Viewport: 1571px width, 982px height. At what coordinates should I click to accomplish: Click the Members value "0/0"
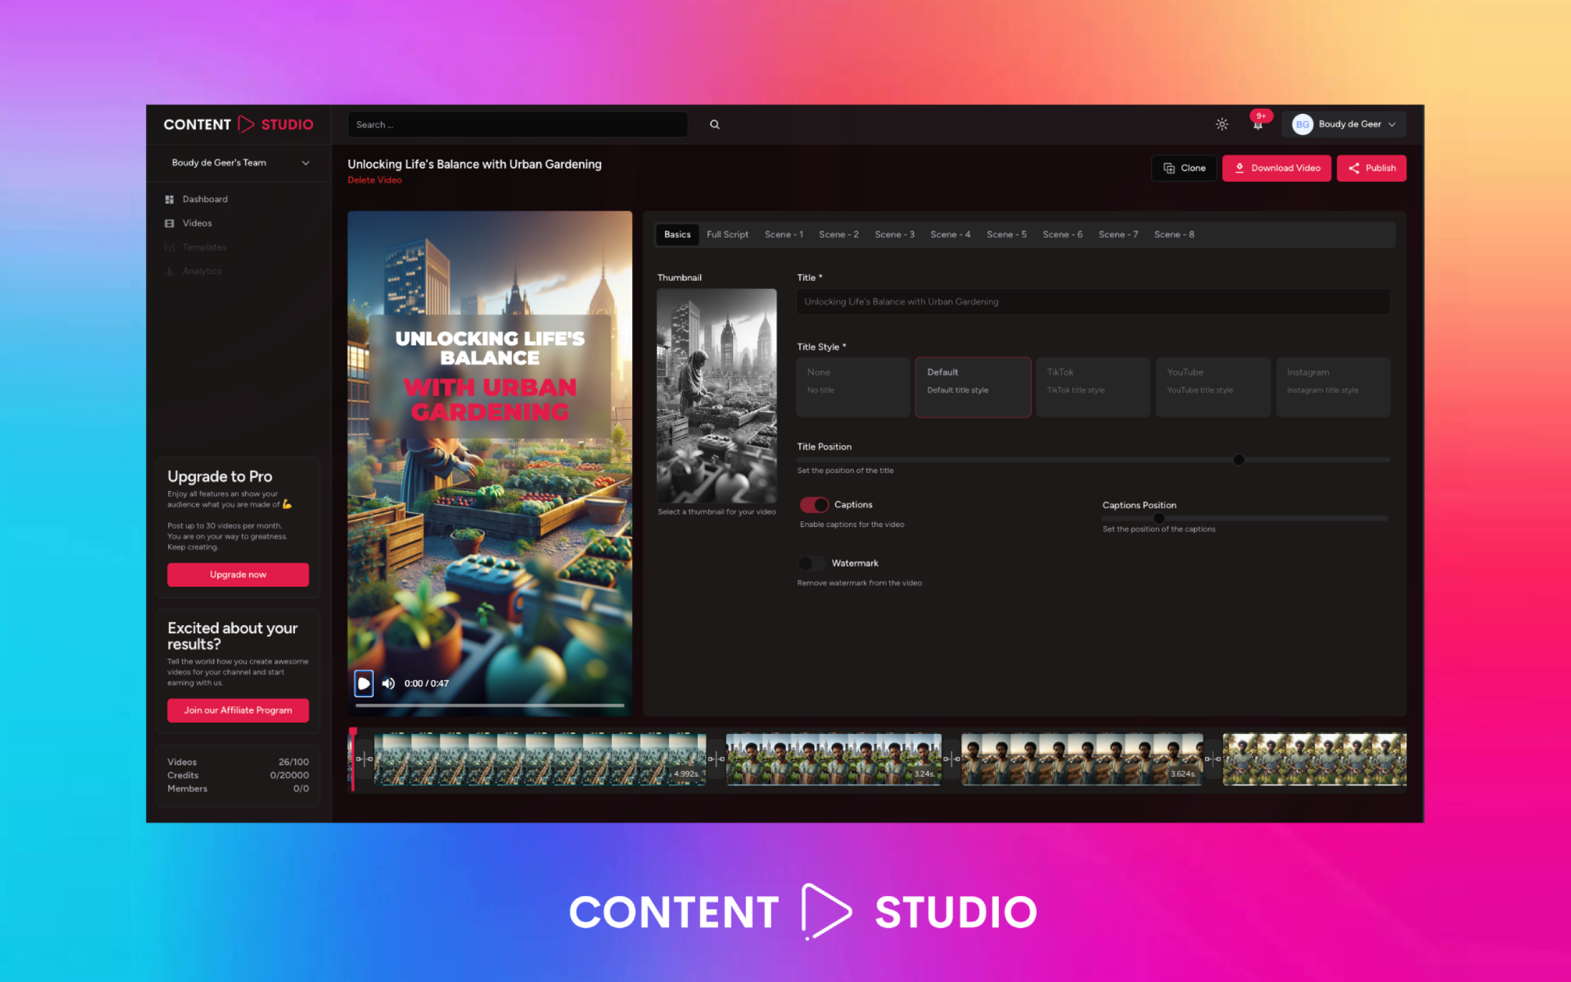point(301,788)
